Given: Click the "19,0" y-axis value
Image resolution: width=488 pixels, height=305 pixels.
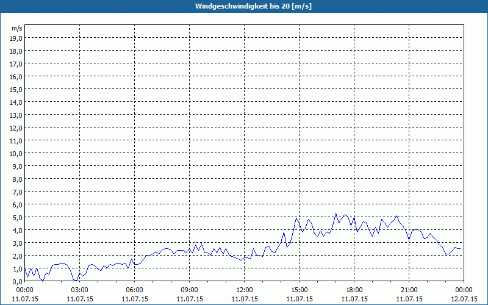Looking at the screenshot, I should [x=16, y=38].
